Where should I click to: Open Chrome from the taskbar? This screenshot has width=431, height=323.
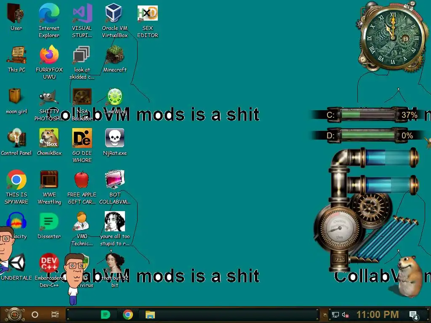[x=128, y=315]
